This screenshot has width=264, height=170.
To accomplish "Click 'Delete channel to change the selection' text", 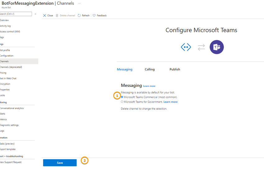I will (x=144, y=109).
